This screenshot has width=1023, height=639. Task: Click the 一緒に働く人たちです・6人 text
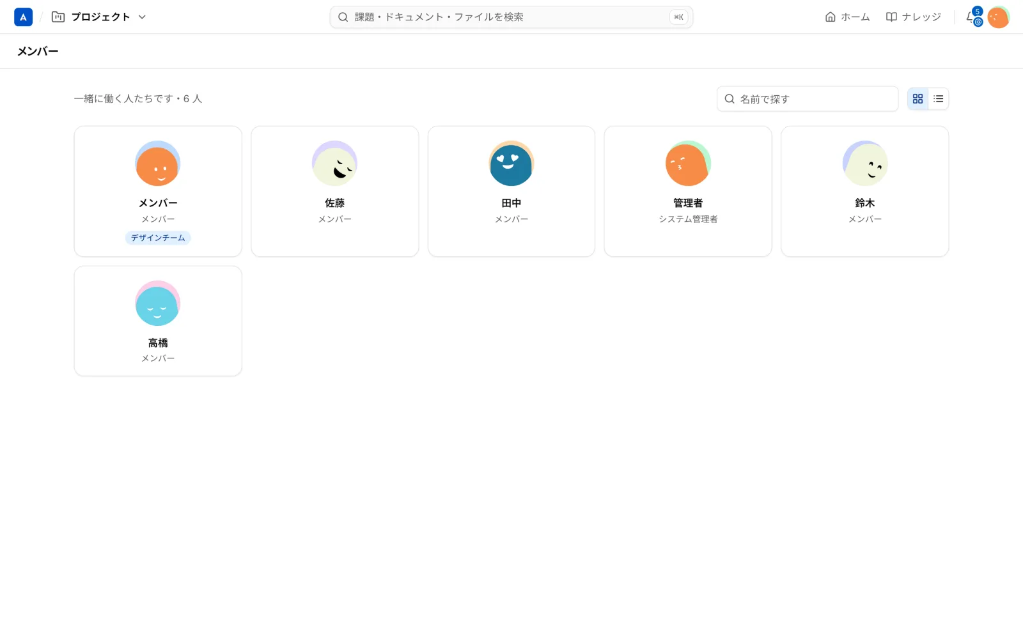click(x=138, y=98)
